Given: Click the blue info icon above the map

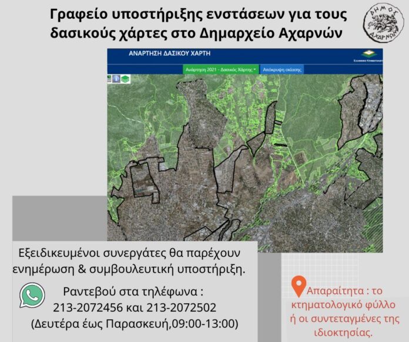Looking at the screenshot, I should pos(116,79).
